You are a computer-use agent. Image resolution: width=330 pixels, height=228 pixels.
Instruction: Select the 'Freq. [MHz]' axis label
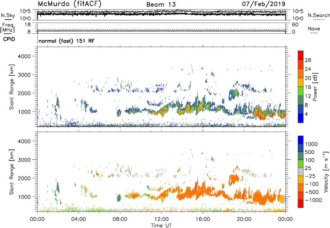[x=7, y=28]
